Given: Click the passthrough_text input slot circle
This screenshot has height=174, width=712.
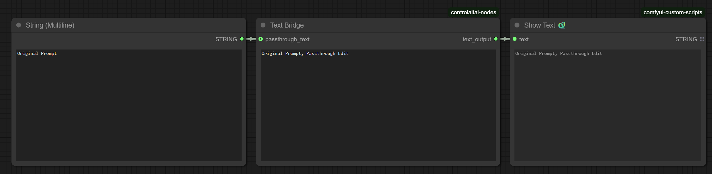Looking at the screenshot, I should pos(261,39).
